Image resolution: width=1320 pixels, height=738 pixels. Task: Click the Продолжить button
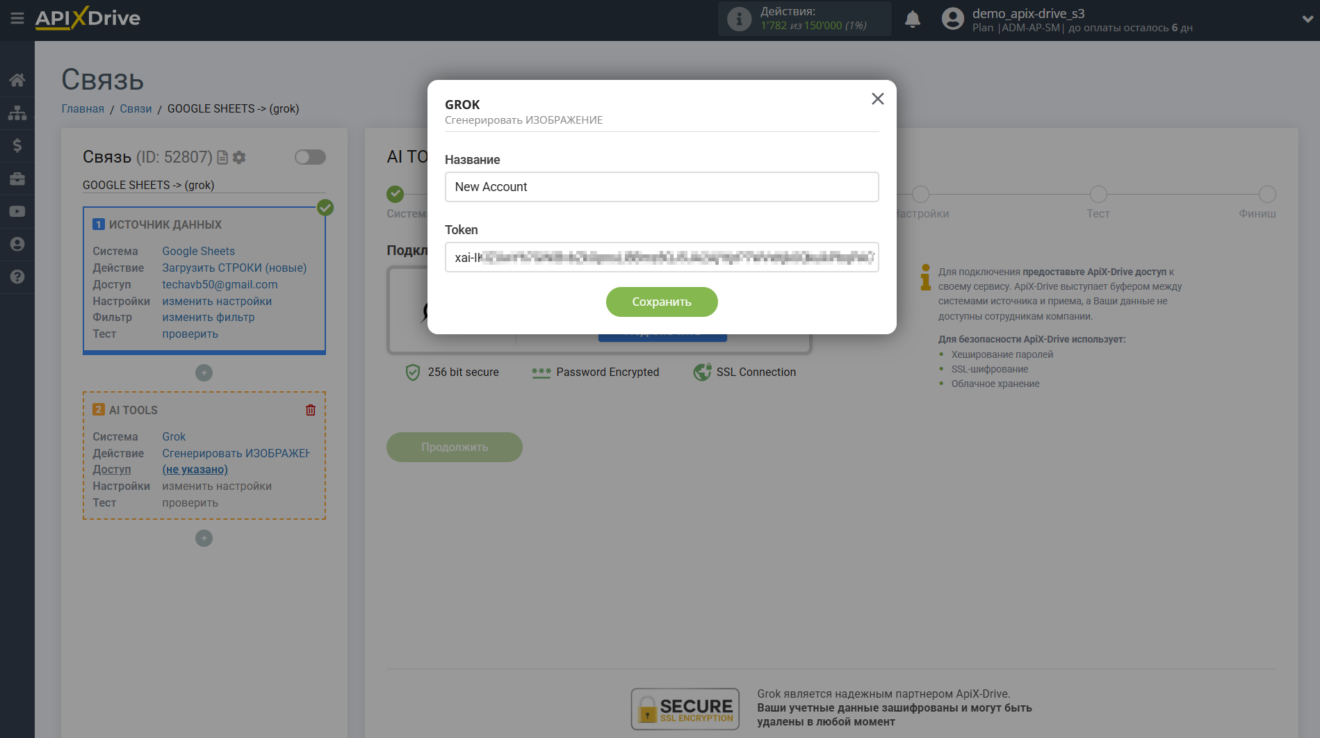(454, 447)
